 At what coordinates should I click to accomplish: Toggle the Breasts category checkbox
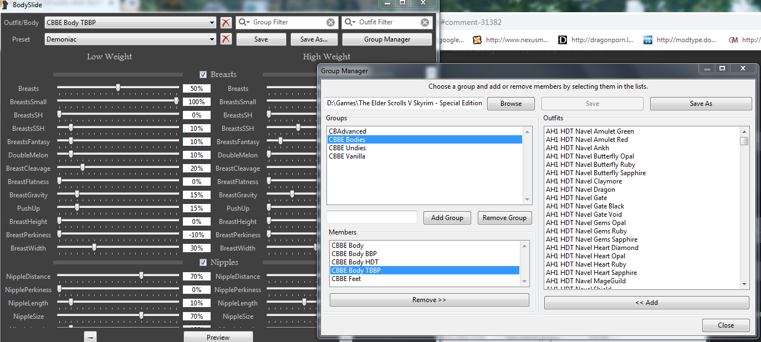203,74
